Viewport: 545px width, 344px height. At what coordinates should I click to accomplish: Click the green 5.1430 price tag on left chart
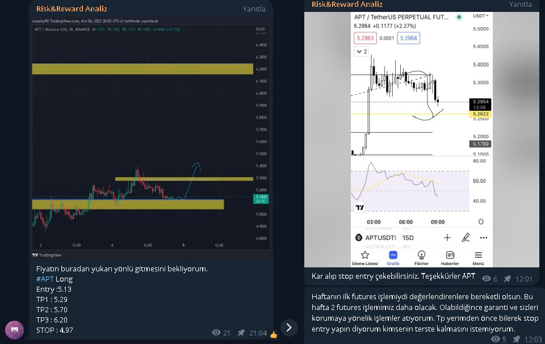[x=261, y=199]
